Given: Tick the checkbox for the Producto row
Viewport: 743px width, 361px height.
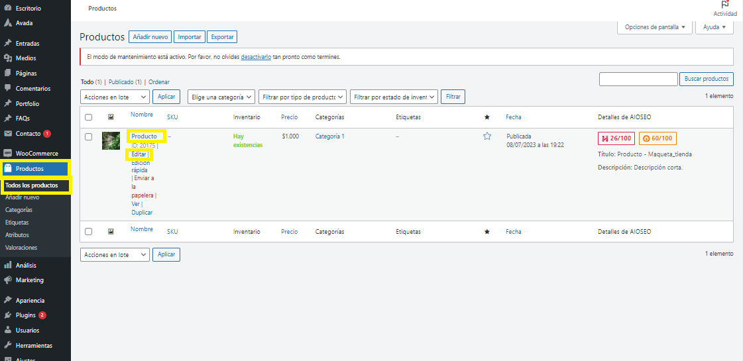Looking at the screenshot, I should (88, 136).
